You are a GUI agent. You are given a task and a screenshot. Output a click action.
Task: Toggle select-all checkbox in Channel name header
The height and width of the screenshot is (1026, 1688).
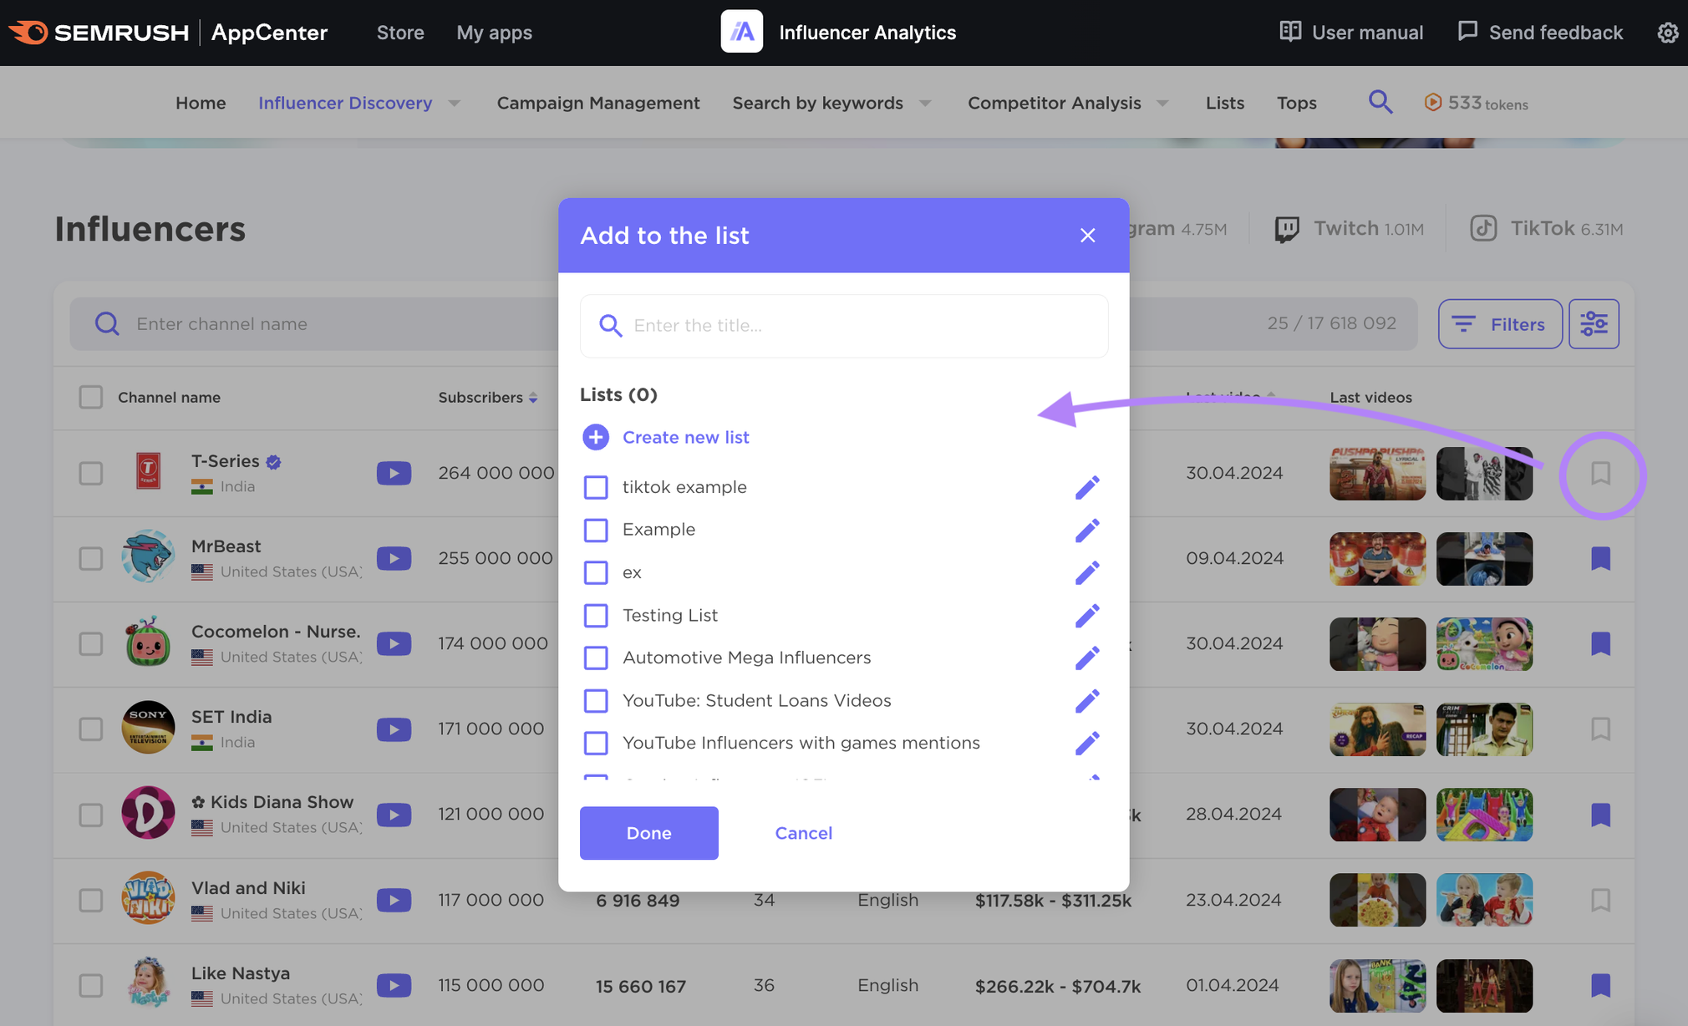tap(90, 397)
